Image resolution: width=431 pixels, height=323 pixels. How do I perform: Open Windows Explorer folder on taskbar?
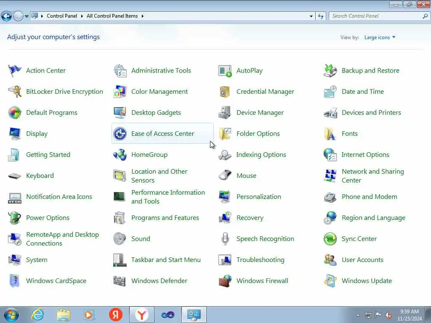64,315
